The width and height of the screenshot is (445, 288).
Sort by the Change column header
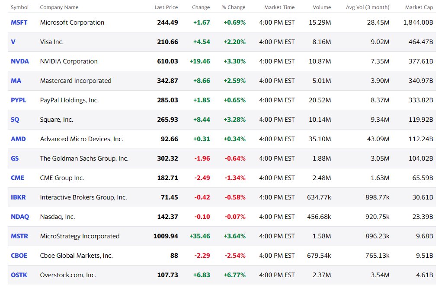click(201, 7)
